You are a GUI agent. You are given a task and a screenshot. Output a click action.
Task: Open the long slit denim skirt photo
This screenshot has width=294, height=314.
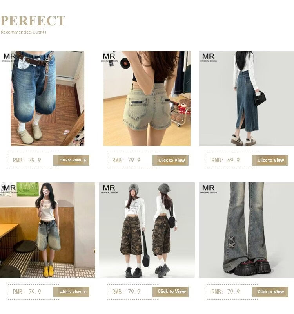point(246,98)
